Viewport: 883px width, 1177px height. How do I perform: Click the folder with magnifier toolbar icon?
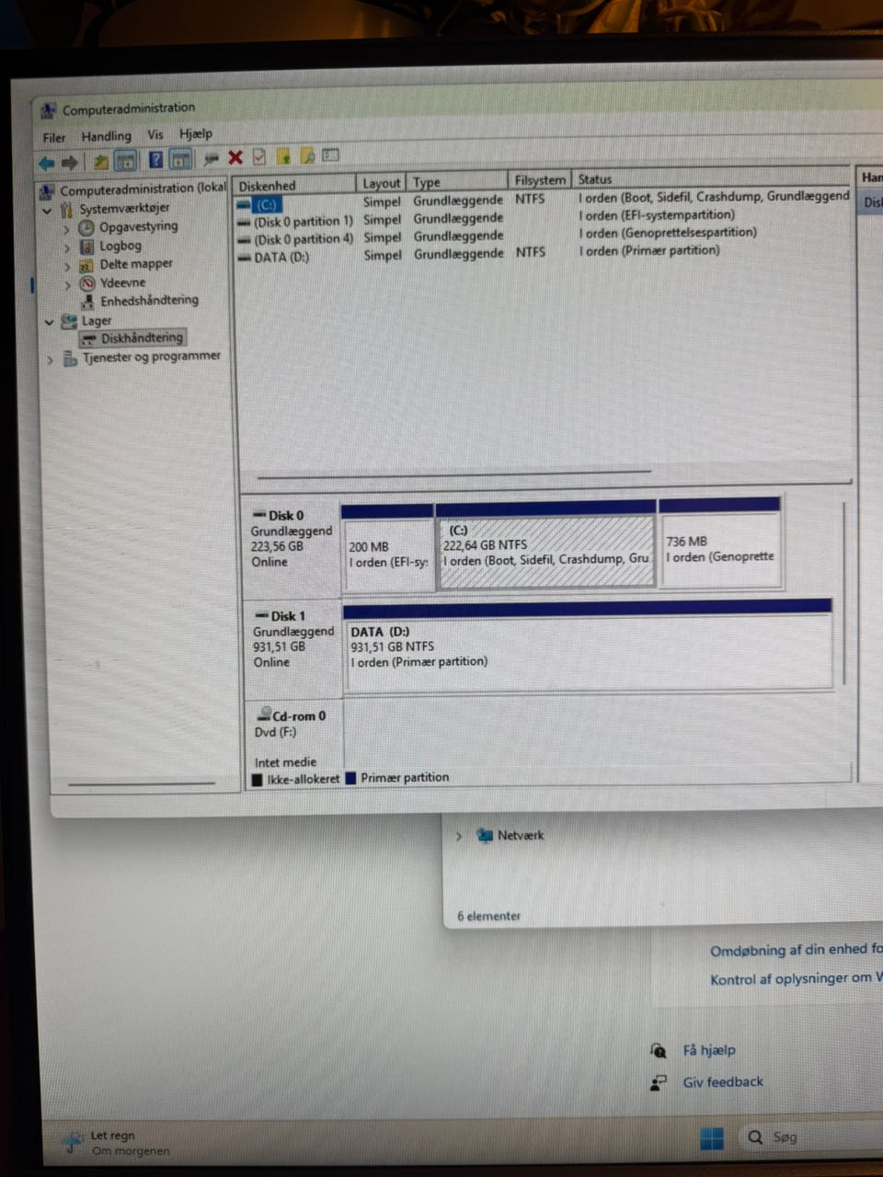click(x=307, y=156)
